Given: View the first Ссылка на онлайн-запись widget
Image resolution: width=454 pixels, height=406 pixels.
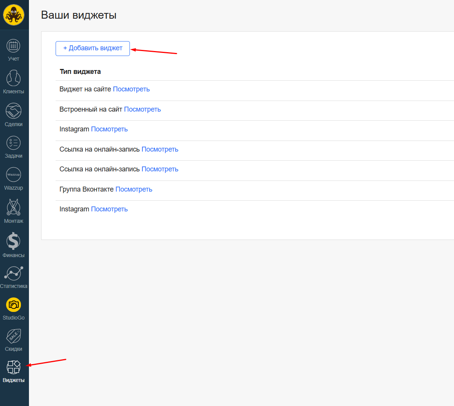Looking at the screenshot, I should [160, 149].
